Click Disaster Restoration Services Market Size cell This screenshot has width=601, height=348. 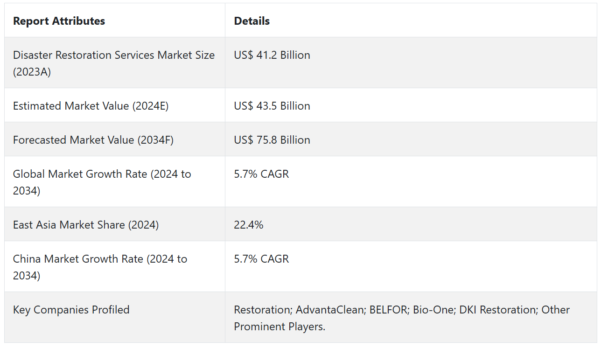pyautogui.click(x=113, y=63)
